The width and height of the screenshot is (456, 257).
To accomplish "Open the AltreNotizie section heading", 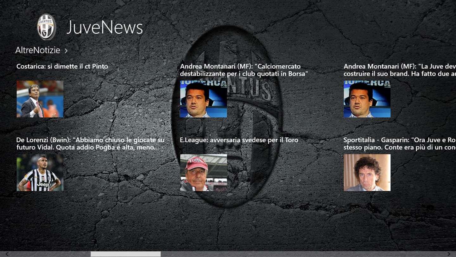I will [38, 50].
